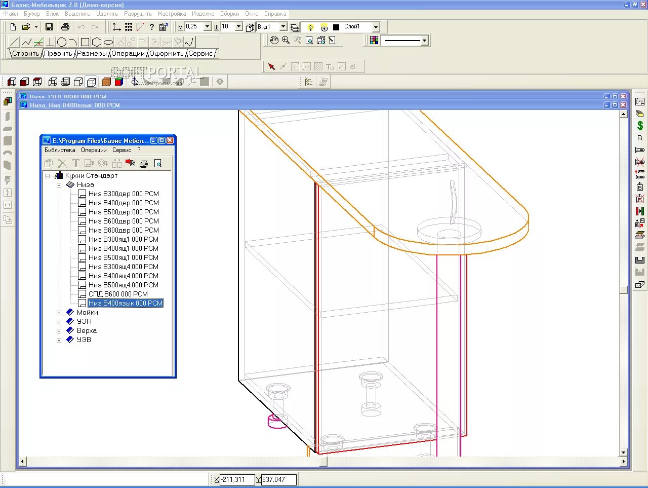Click library export icon with red arrow
This screenshot has height=488, width=648.
131,163
